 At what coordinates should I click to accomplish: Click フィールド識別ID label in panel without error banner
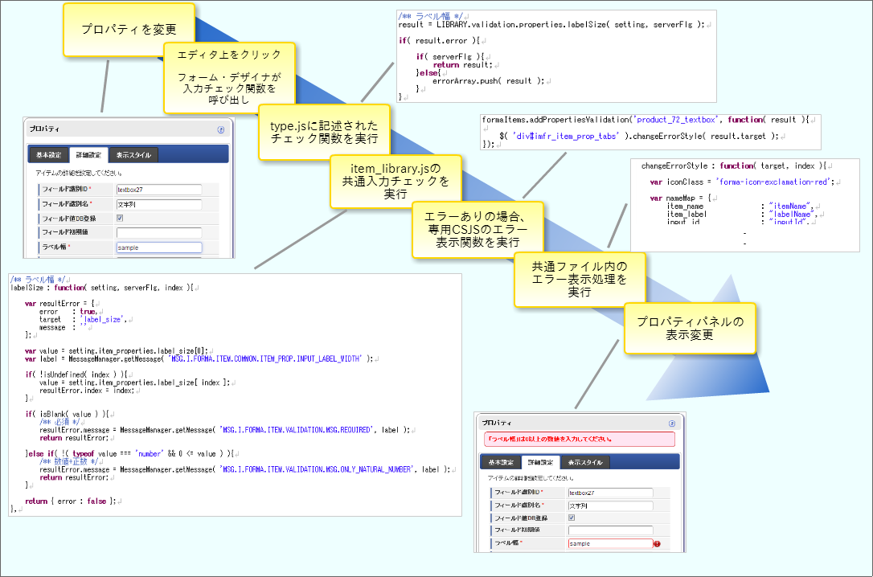pos(64,189)
